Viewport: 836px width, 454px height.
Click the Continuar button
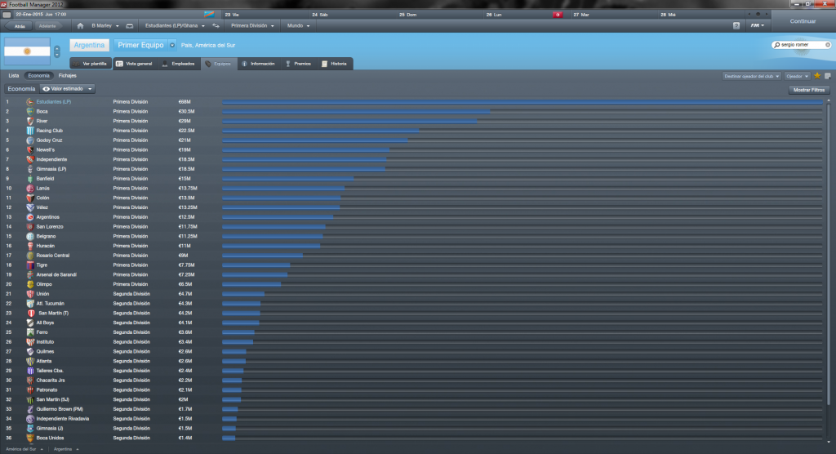(x=803, y=21)
